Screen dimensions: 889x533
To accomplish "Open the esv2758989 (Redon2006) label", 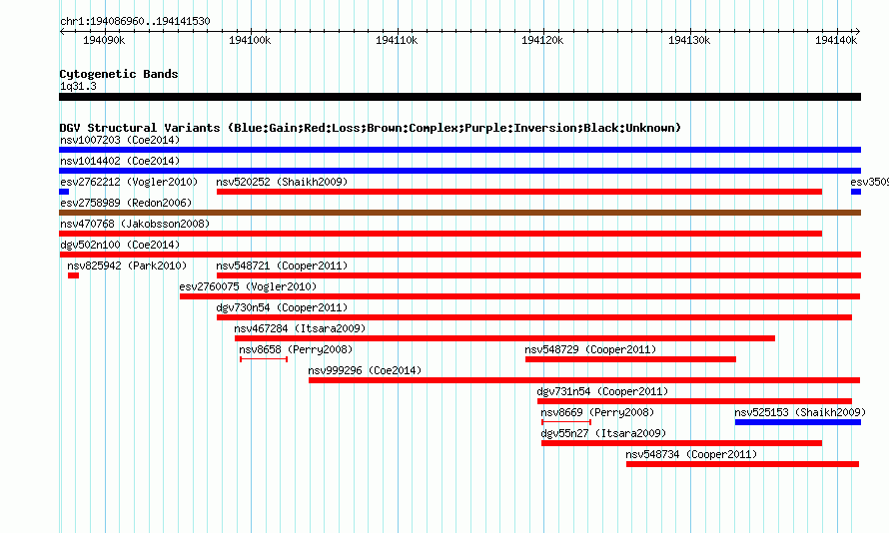I will (x=126, y=203).
